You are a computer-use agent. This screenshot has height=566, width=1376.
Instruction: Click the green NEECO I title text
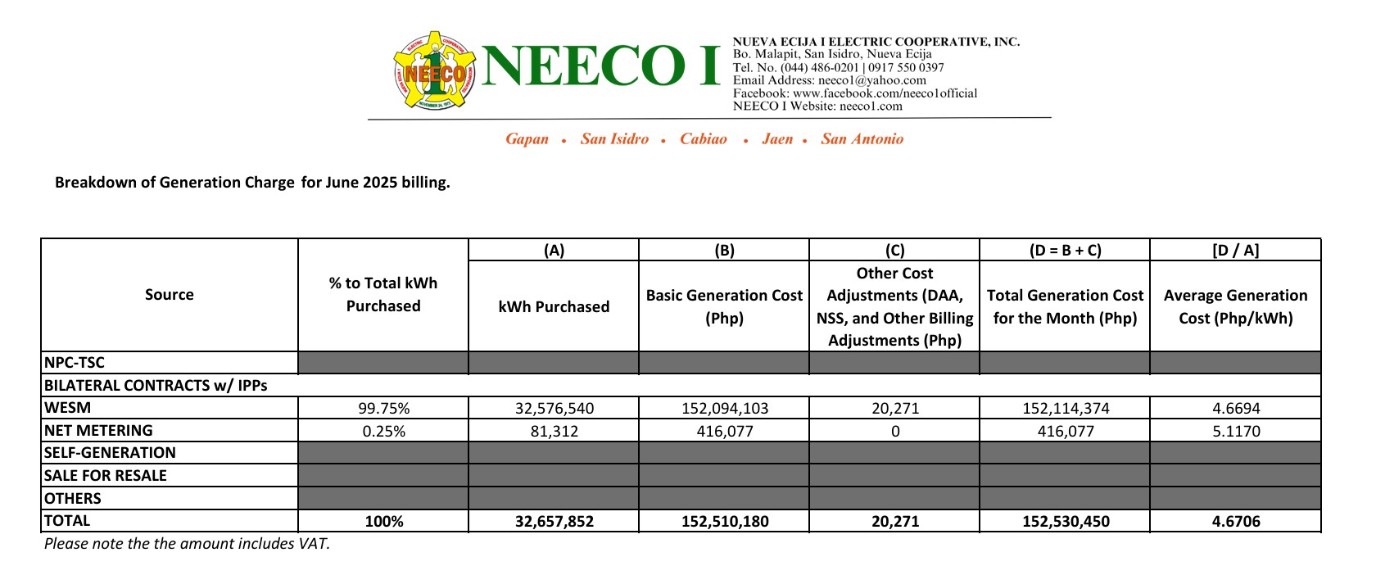(x=600, y=66)
